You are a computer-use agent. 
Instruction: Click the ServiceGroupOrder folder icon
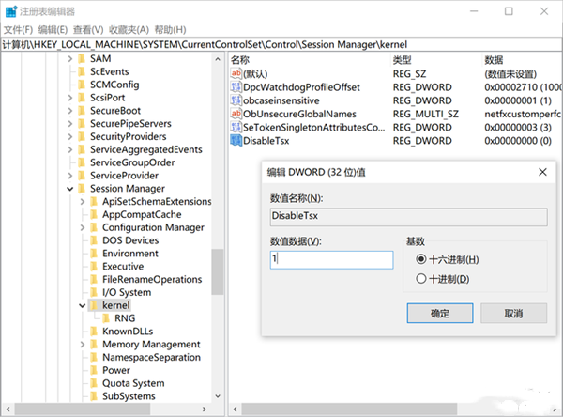pyautogui.click(x=83, y=162)
